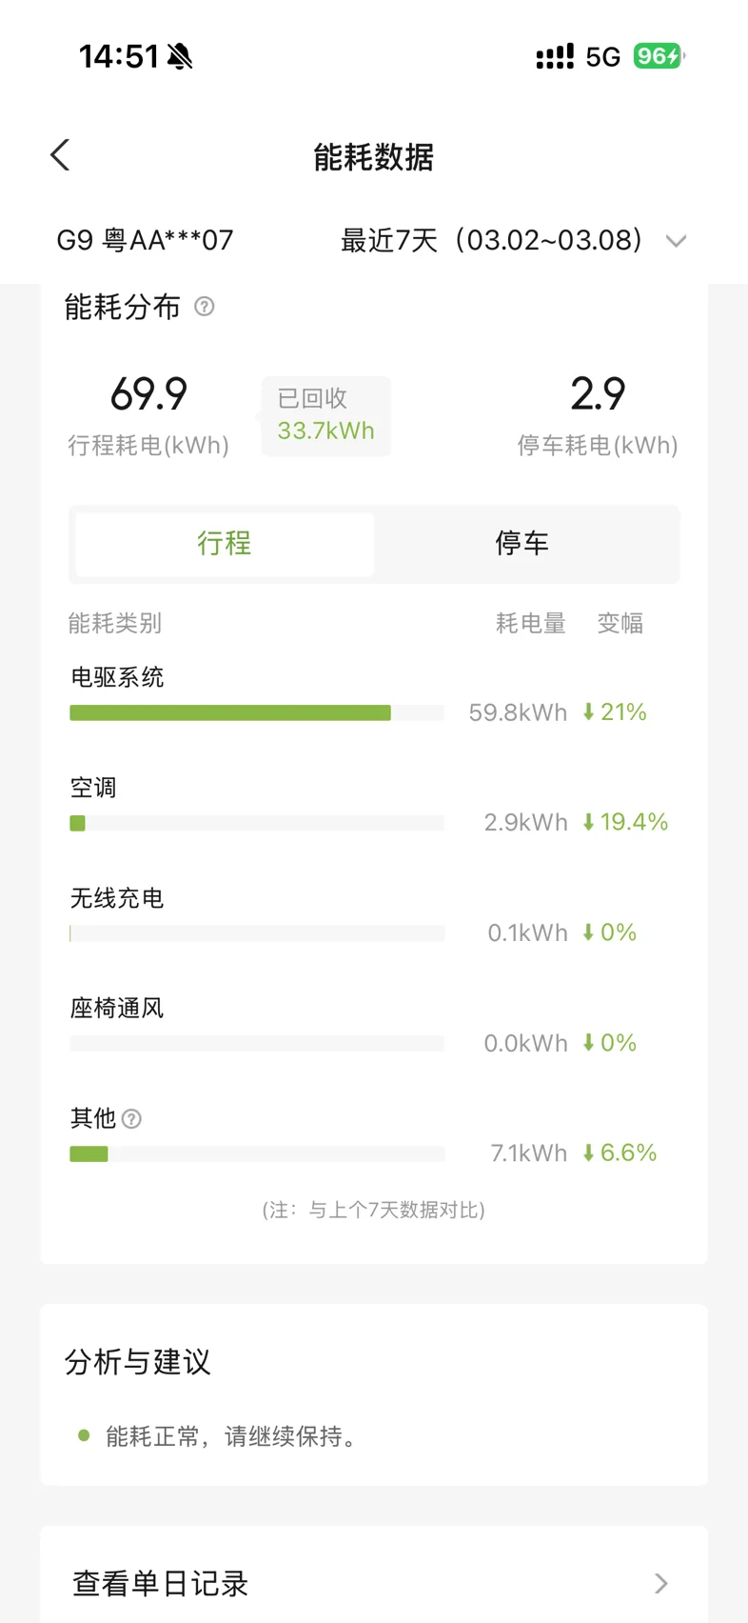The image size is (748, 1623).
Task: Tap the 2.9 停车耗电 value
Action: 598,394
